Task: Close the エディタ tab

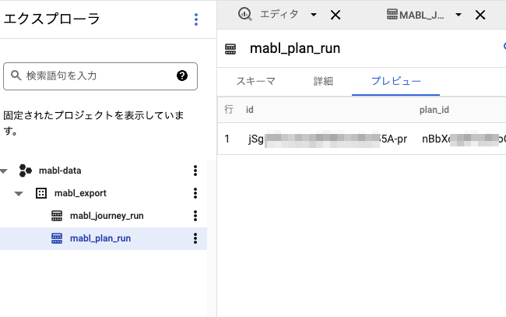Action: [336, 15]
